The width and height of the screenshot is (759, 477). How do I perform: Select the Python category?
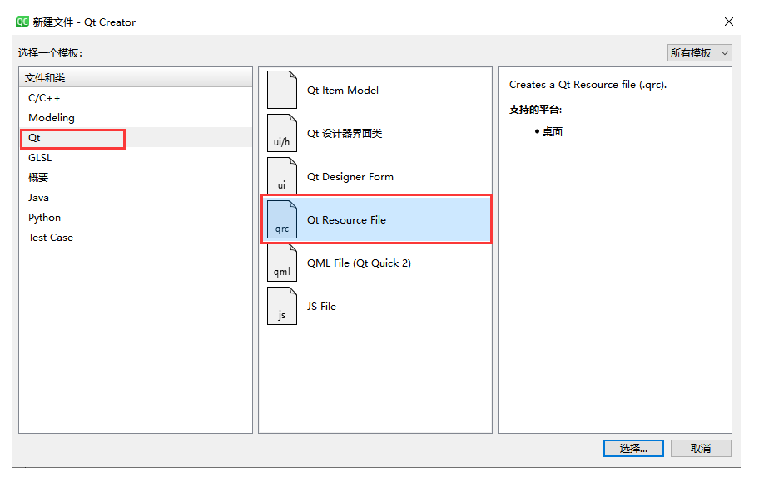click(136, 218)
